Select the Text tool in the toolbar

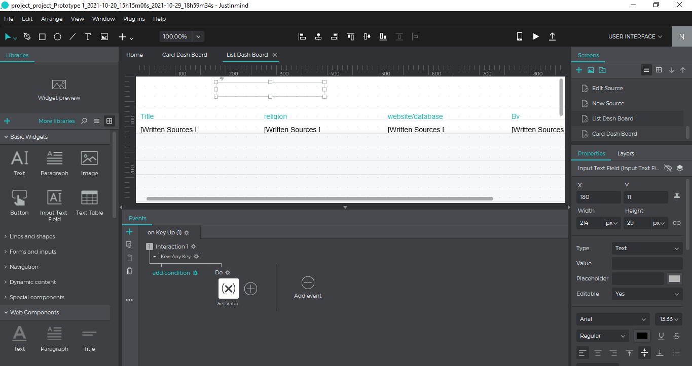[87, 36]
